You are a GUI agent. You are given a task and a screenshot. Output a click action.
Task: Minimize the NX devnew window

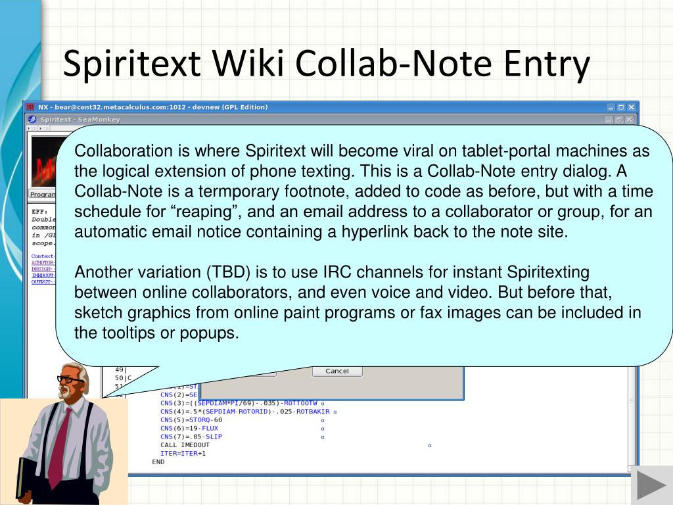click(x=611, y=107)
